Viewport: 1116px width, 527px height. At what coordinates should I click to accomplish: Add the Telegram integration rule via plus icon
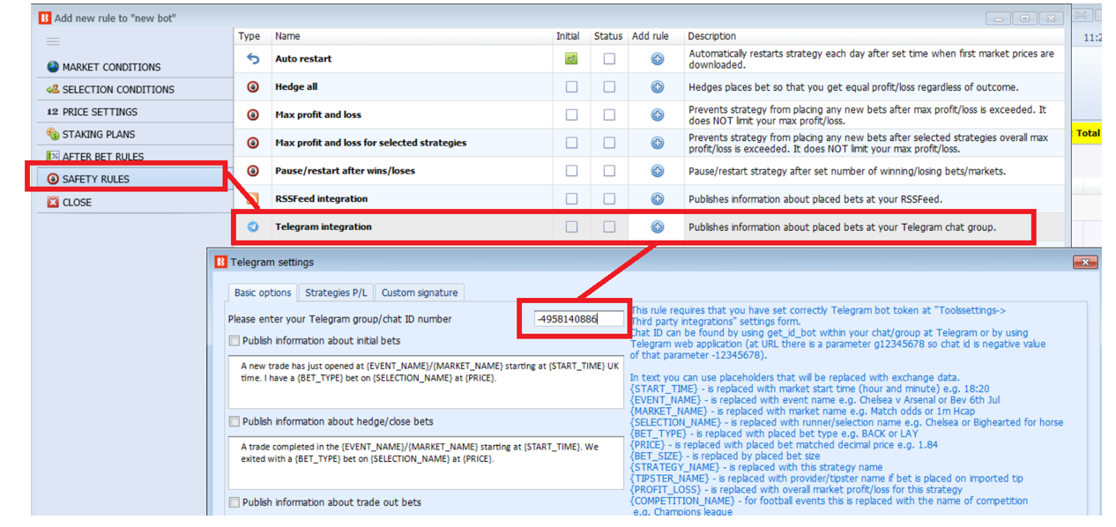point(657,226)
